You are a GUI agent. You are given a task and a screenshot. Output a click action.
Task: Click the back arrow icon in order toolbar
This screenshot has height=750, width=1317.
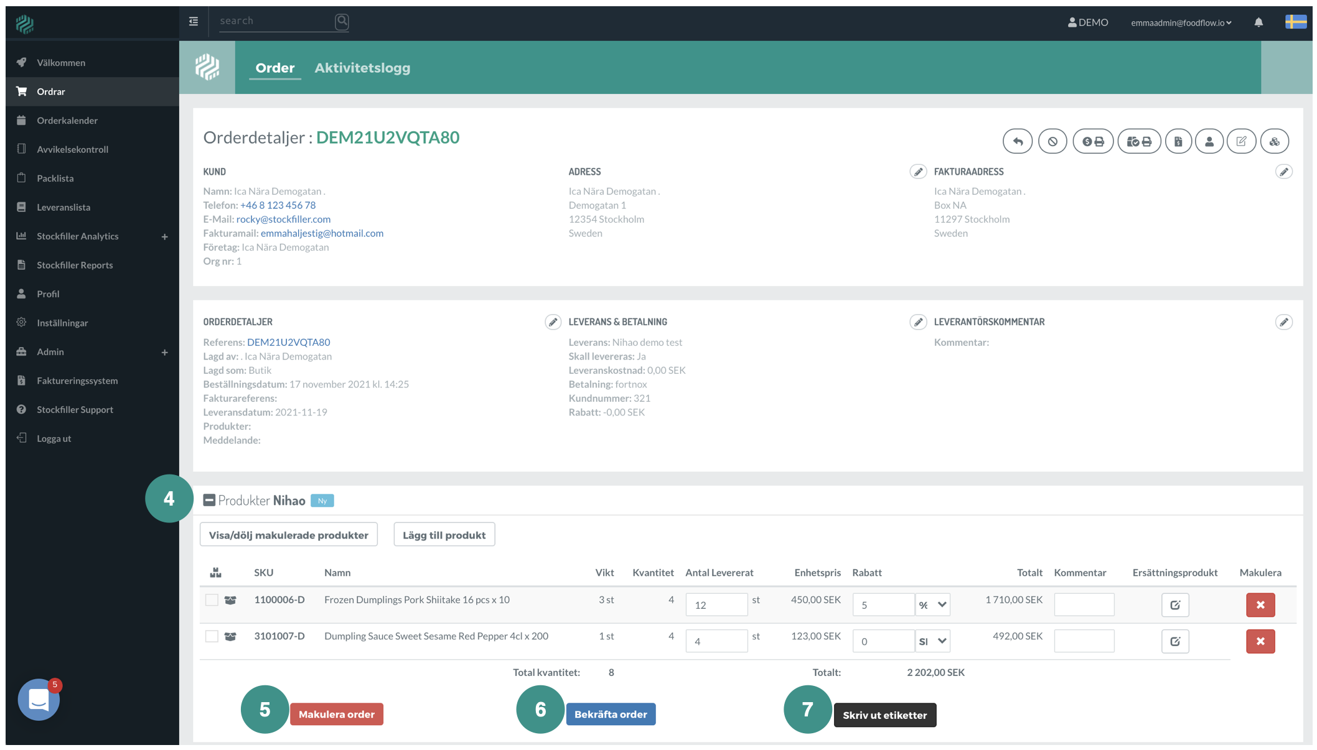[x=1018, y=142]
